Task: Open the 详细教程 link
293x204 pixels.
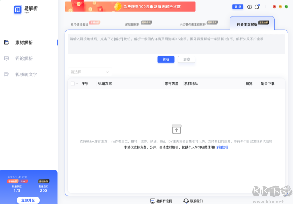Action: 221,147
